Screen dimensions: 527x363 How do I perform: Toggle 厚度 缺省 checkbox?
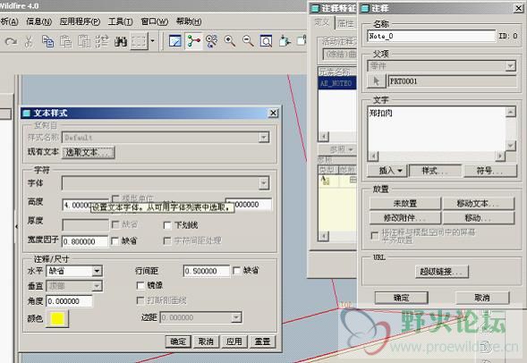[115, 224]
